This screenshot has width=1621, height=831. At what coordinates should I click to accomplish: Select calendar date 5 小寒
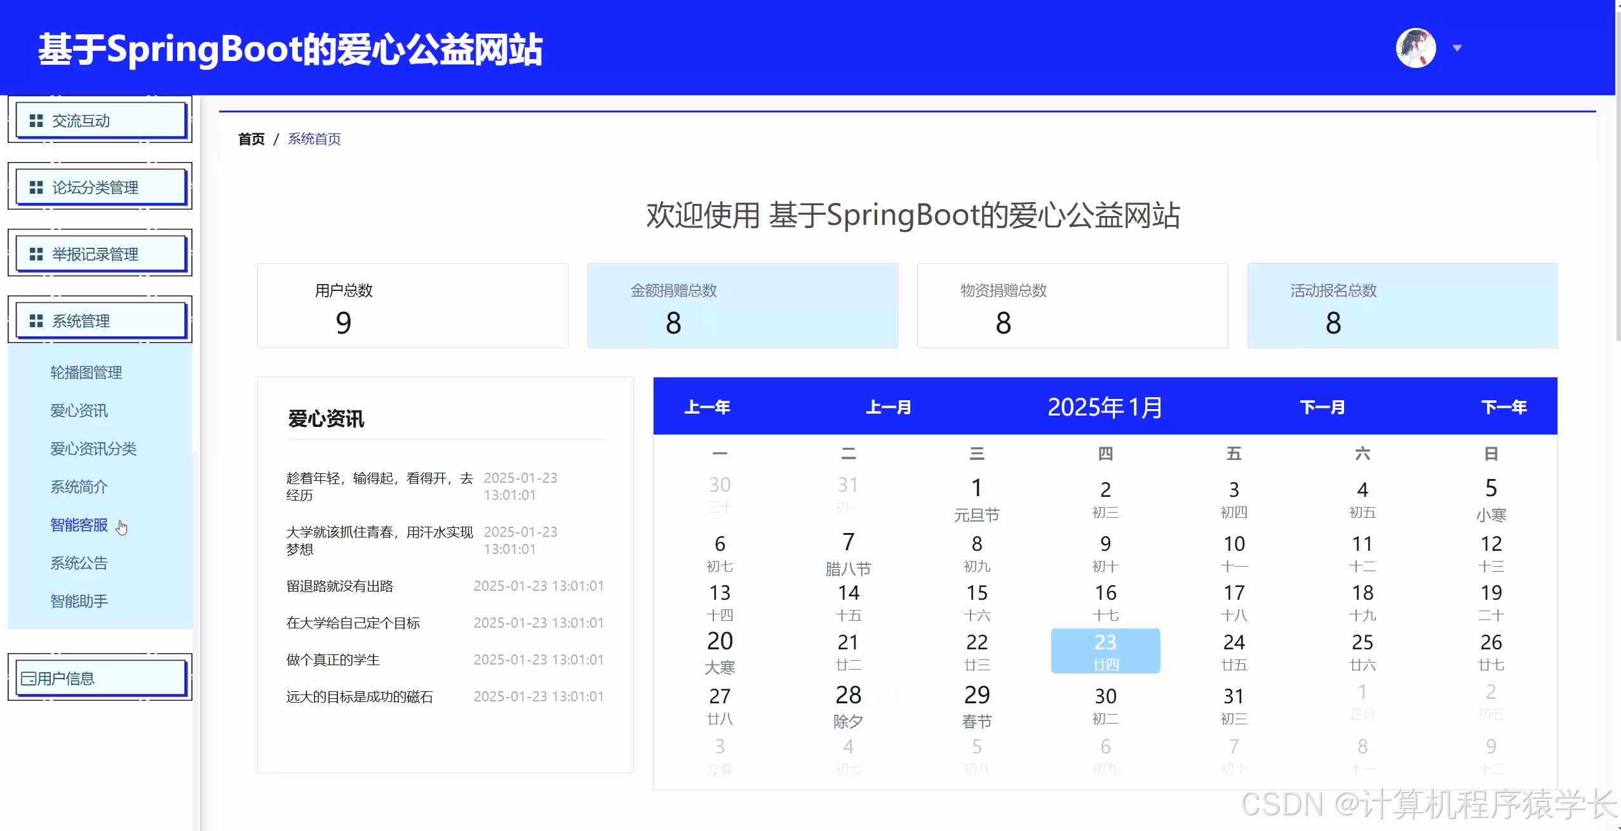pos(1491,499)
